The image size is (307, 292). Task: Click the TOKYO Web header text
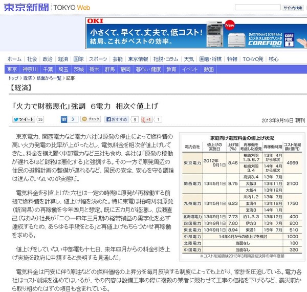[x=72, y=8]
